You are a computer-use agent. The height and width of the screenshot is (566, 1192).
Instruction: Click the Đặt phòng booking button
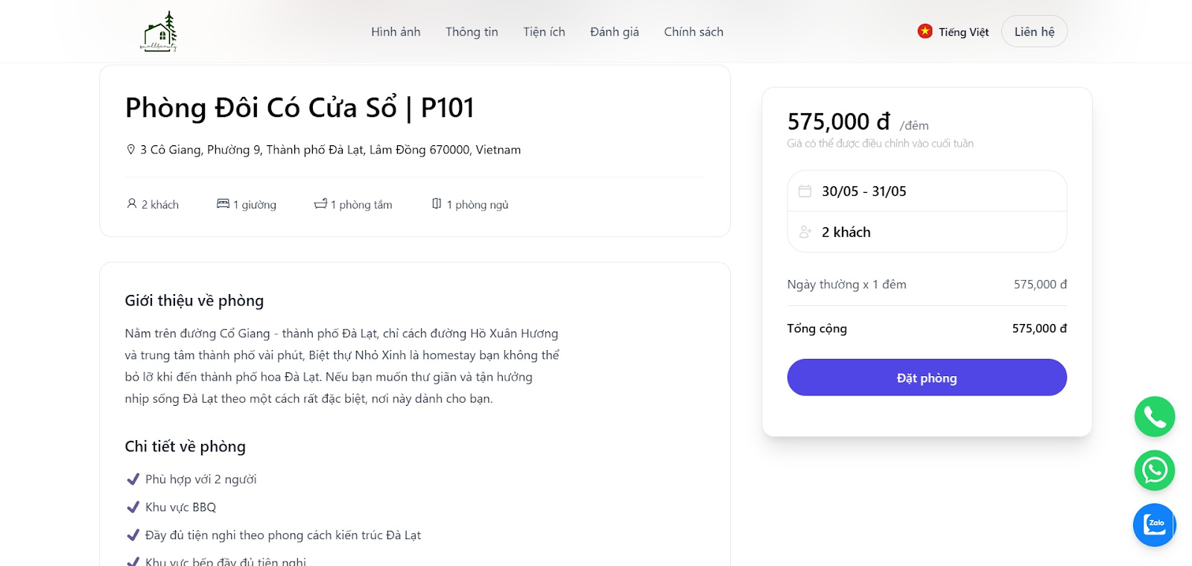tap(927, 378)
